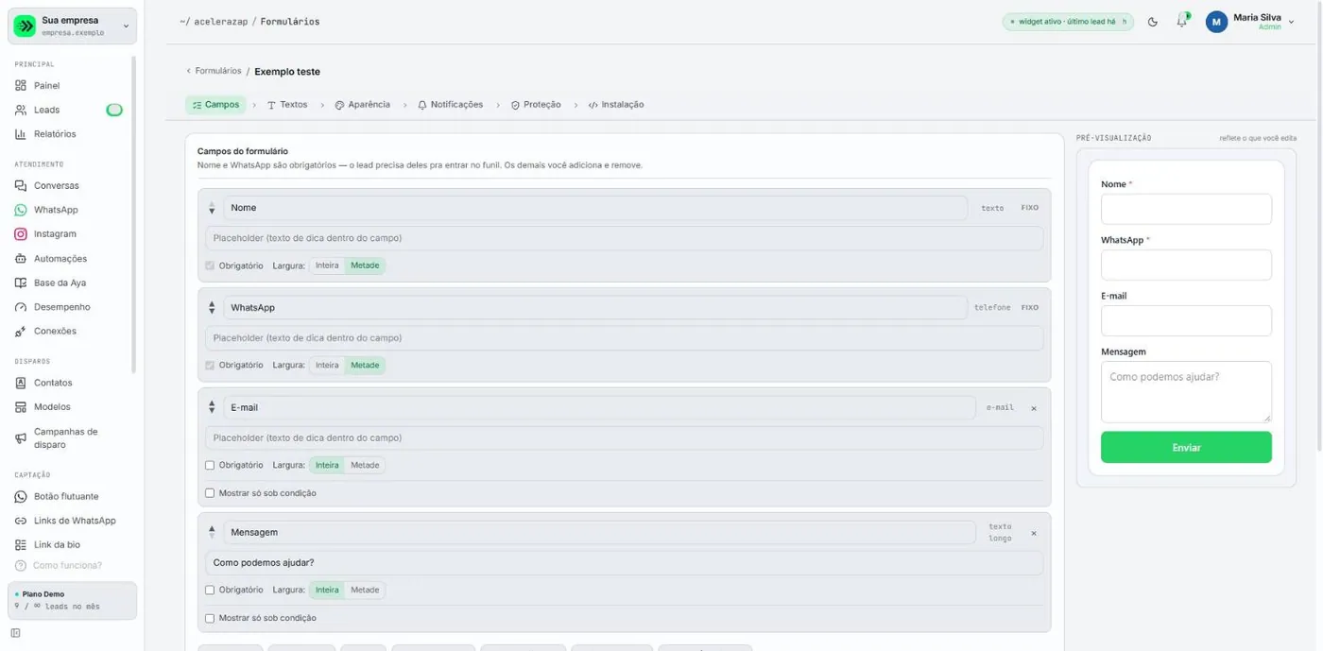Click the preview Mensagem textarea
This screenshot has height=651, width=1323.
pos(1186,392)
